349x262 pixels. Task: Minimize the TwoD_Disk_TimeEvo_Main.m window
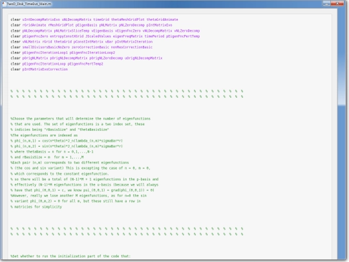(326, 3)
